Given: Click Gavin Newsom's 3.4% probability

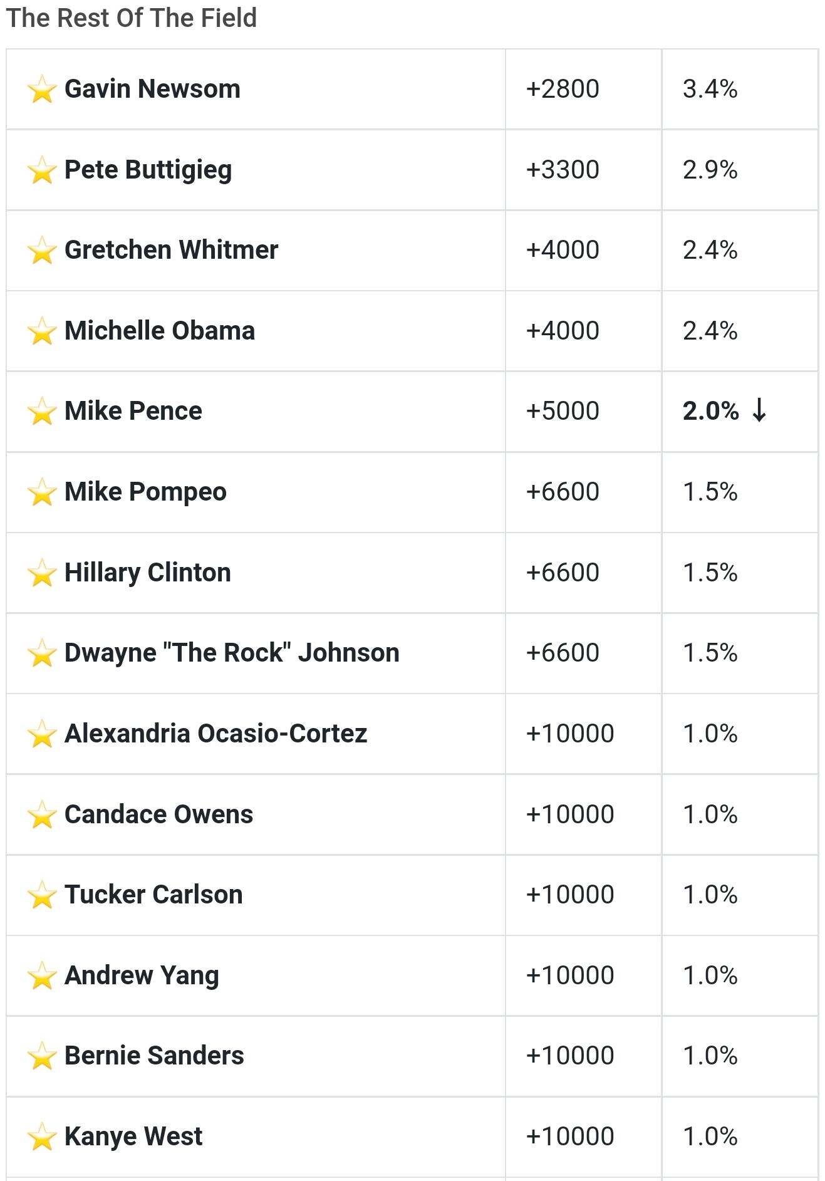Looking at the screenshot, I should tap(710, 89).
